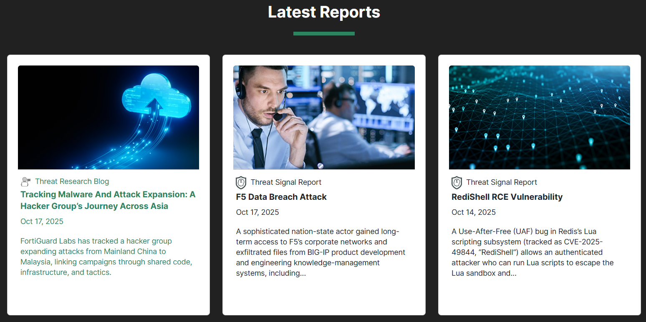Viewport: 646px width, 322px height.
Task: Click the shield icon beside F5 Data Breach Attack report
Action: 241,182
